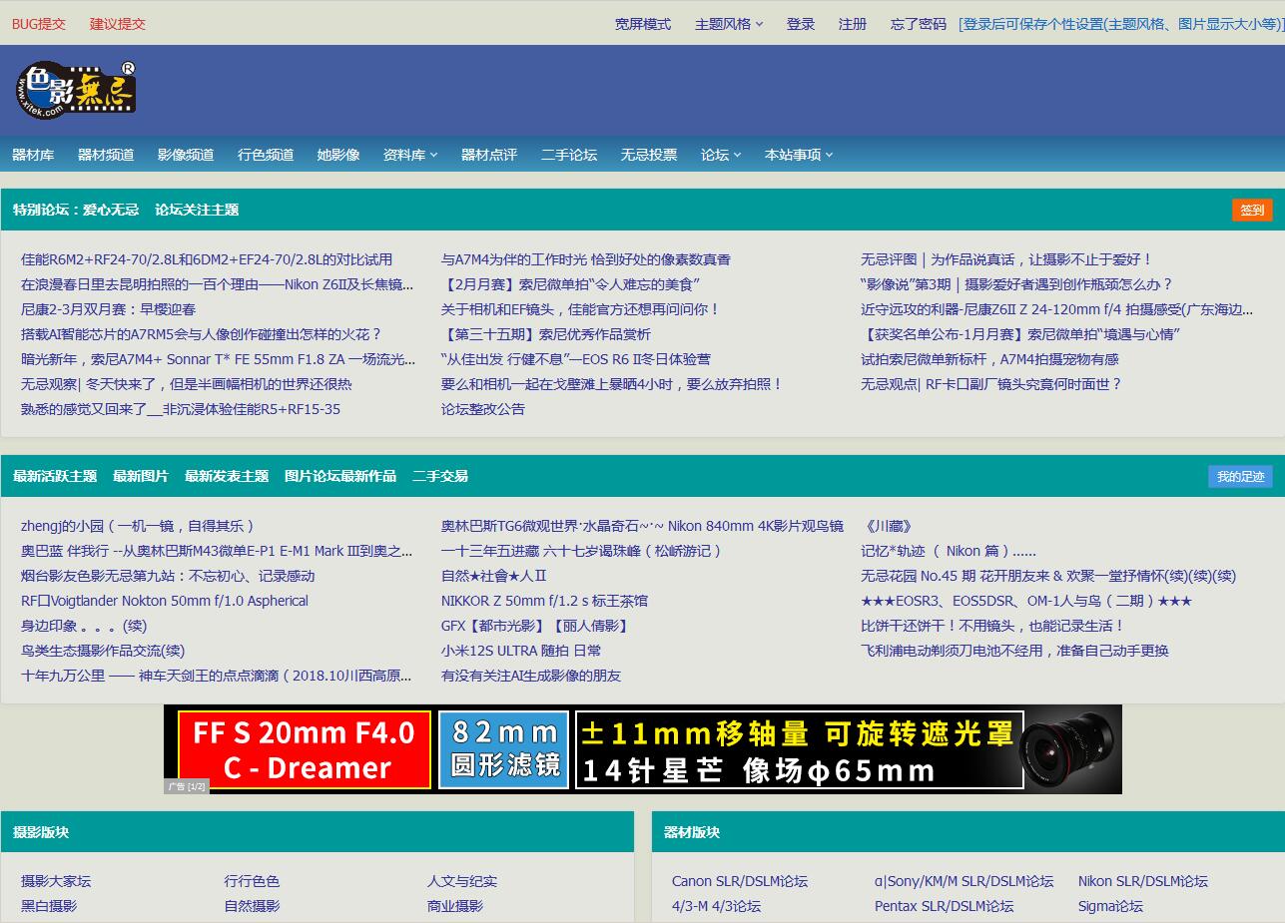
Task: Open the 本站事项 dropdown menu
Action: pos(798,155)
